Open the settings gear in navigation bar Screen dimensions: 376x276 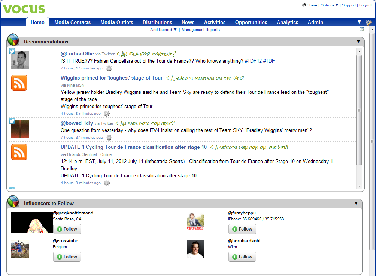coord(369,22)
